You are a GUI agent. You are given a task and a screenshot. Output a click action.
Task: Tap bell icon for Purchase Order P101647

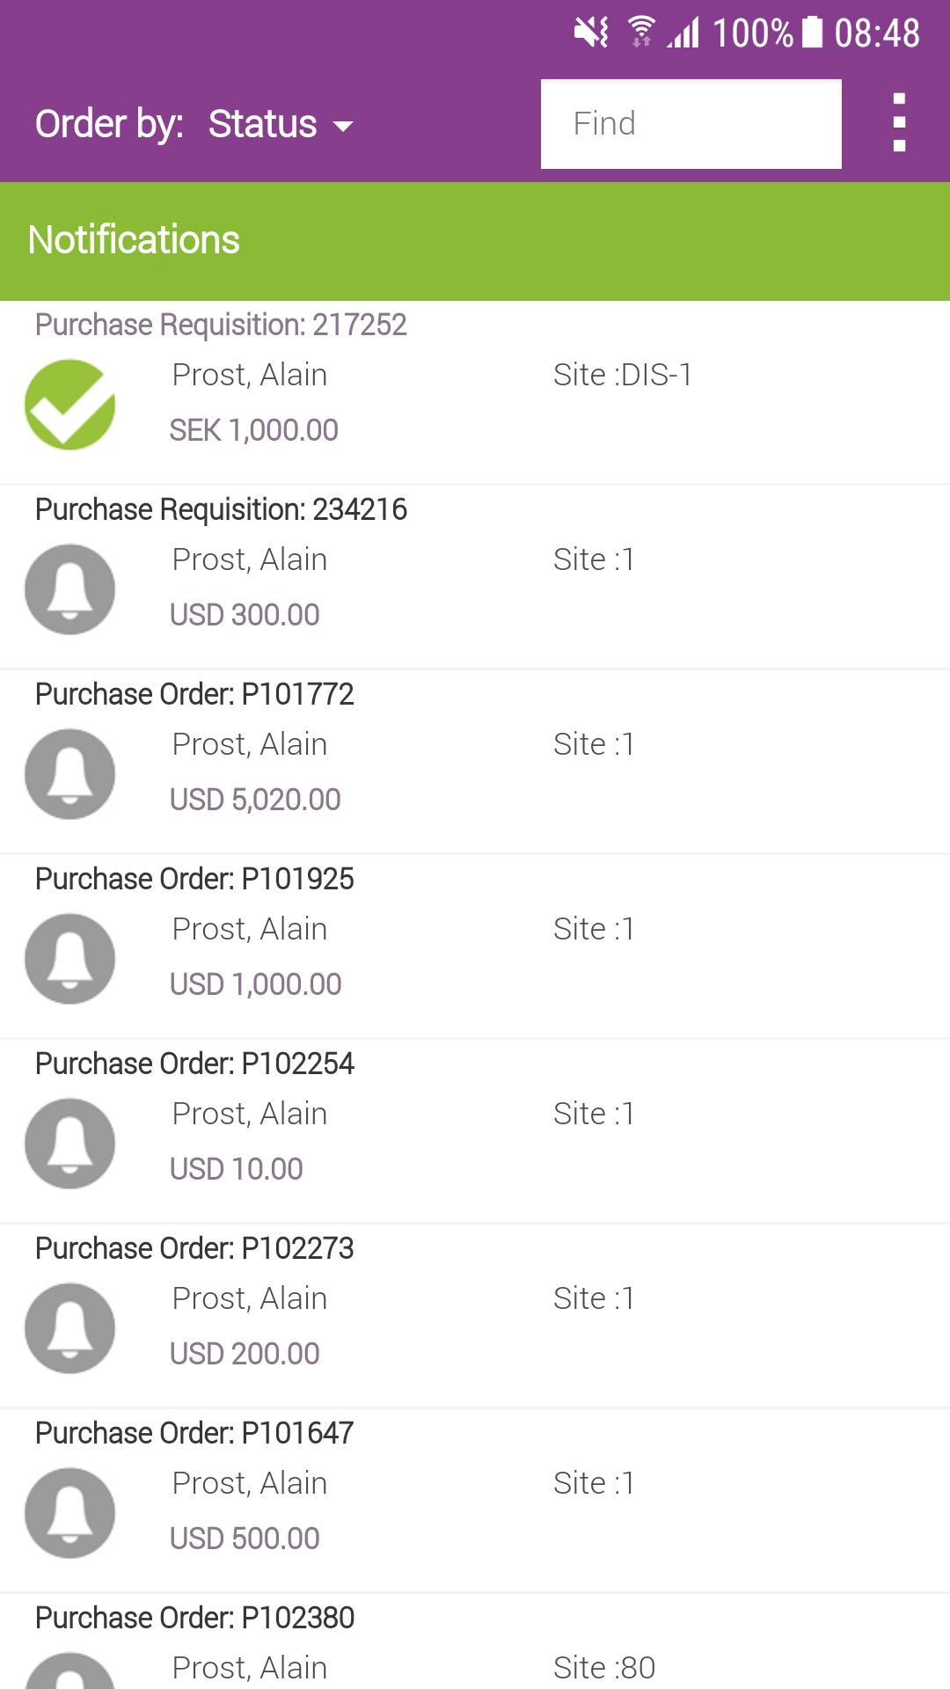point(70,1513)
